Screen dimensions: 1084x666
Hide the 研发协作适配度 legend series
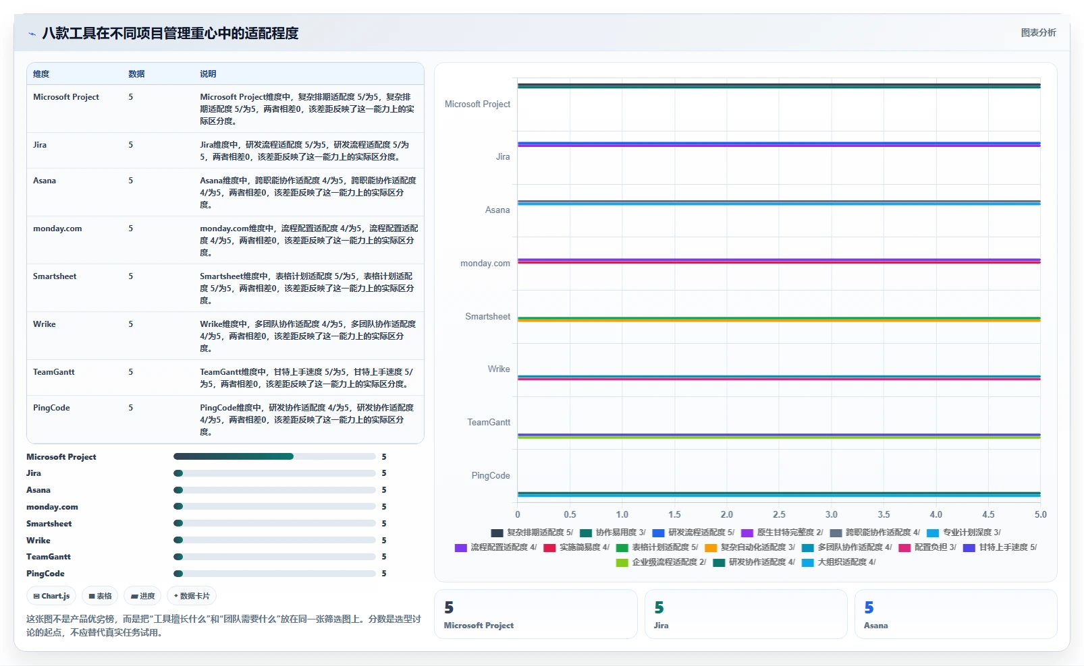[754, 562]
